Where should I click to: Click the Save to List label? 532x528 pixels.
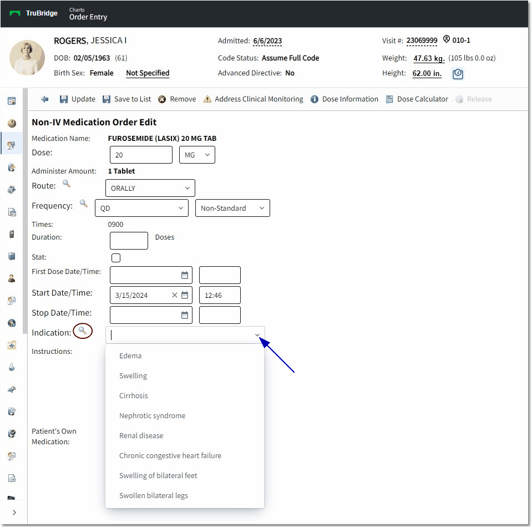tap(133, 99)
